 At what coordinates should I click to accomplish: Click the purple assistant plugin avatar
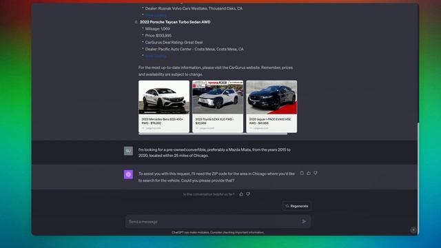pyautogui.click(x=129, y=174)
